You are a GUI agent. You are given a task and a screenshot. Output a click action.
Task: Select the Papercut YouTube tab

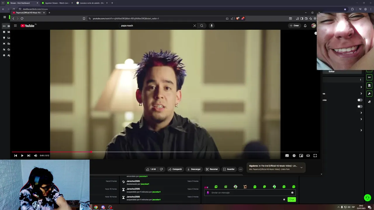click(29, 13)
